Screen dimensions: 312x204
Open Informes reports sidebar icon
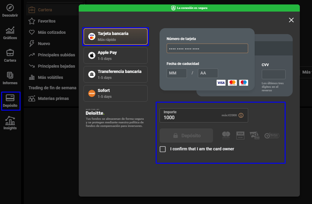click(x=10, y=76)
